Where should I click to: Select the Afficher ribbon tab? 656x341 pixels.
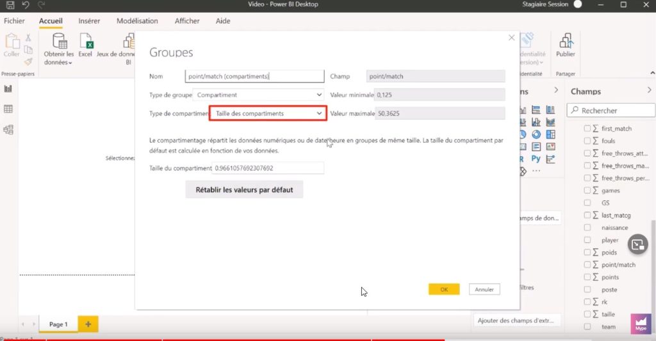click(187, 21)
